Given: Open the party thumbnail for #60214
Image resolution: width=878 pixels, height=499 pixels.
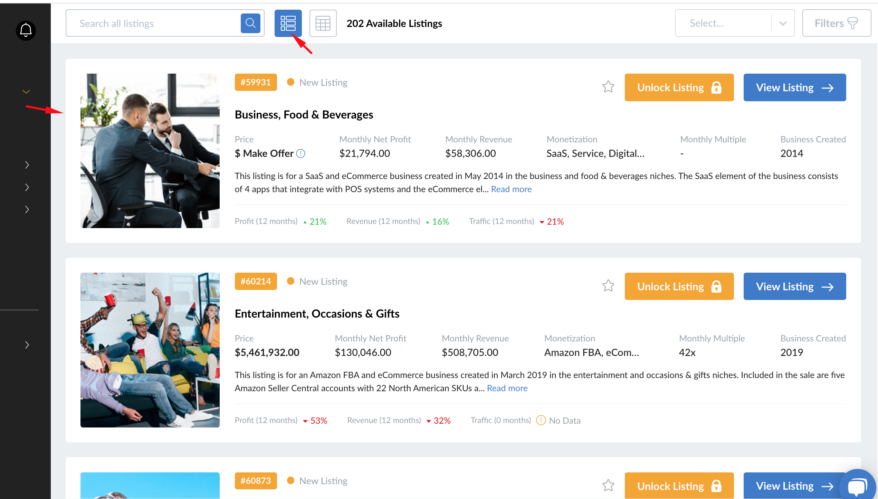Looking at the screenshot, I should [150, 350].
